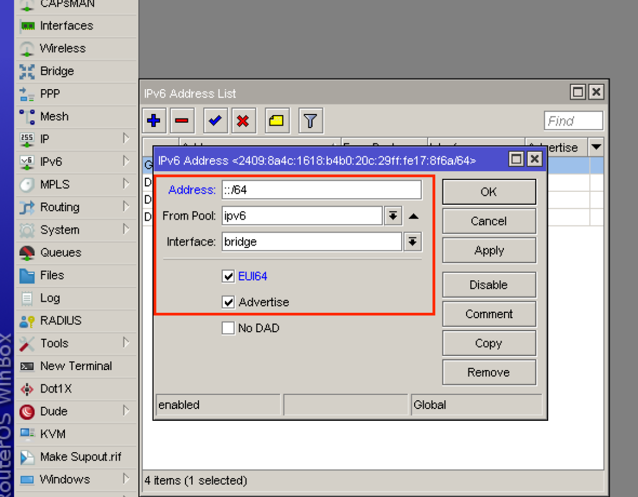Open the CAPsMAN sidebar icon

pos(27,5)
